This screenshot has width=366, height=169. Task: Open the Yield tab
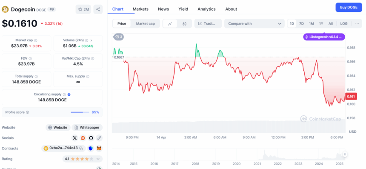tap(183, 9)
